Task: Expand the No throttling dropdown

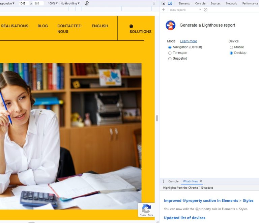Action: (70, 3)
